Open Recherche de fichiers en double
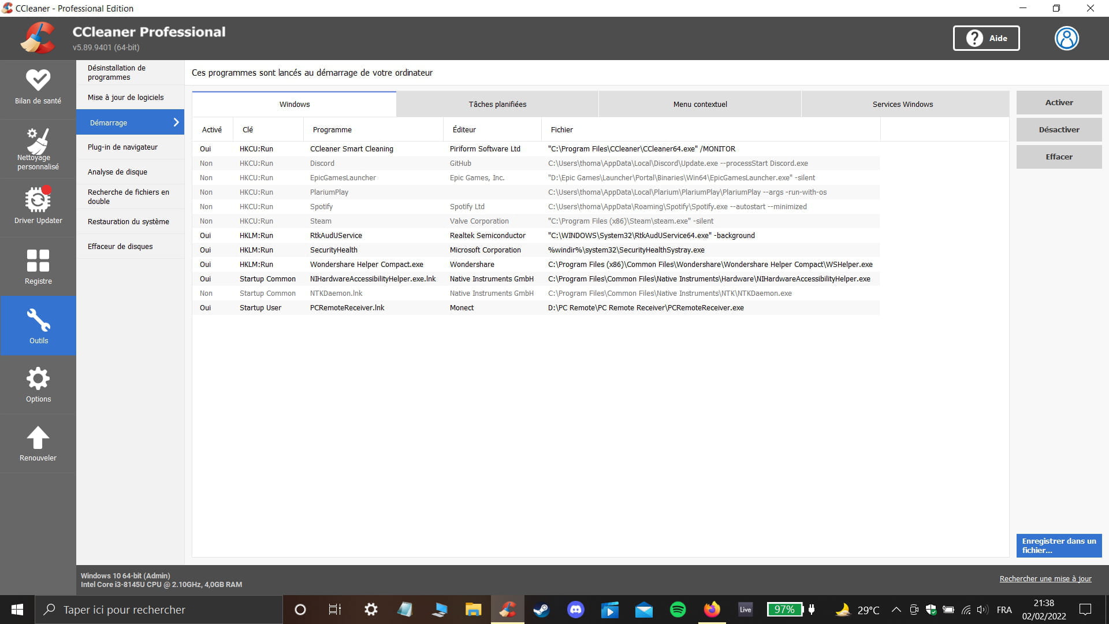 click(x=130, y=196)
